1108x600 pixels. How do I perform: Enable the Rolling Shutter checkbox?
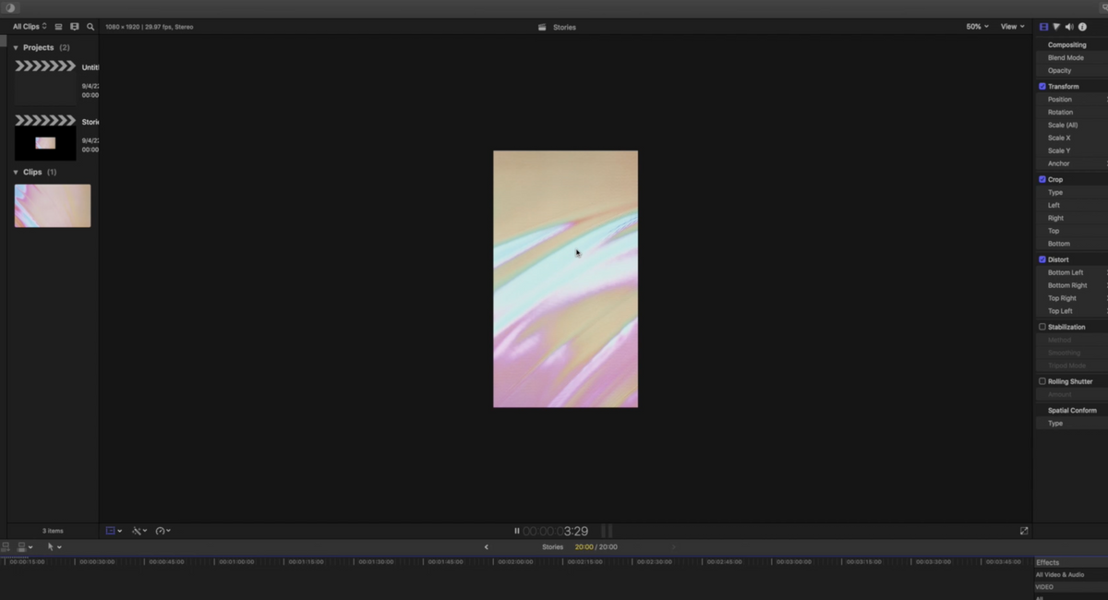click(x=1042, y=381)
